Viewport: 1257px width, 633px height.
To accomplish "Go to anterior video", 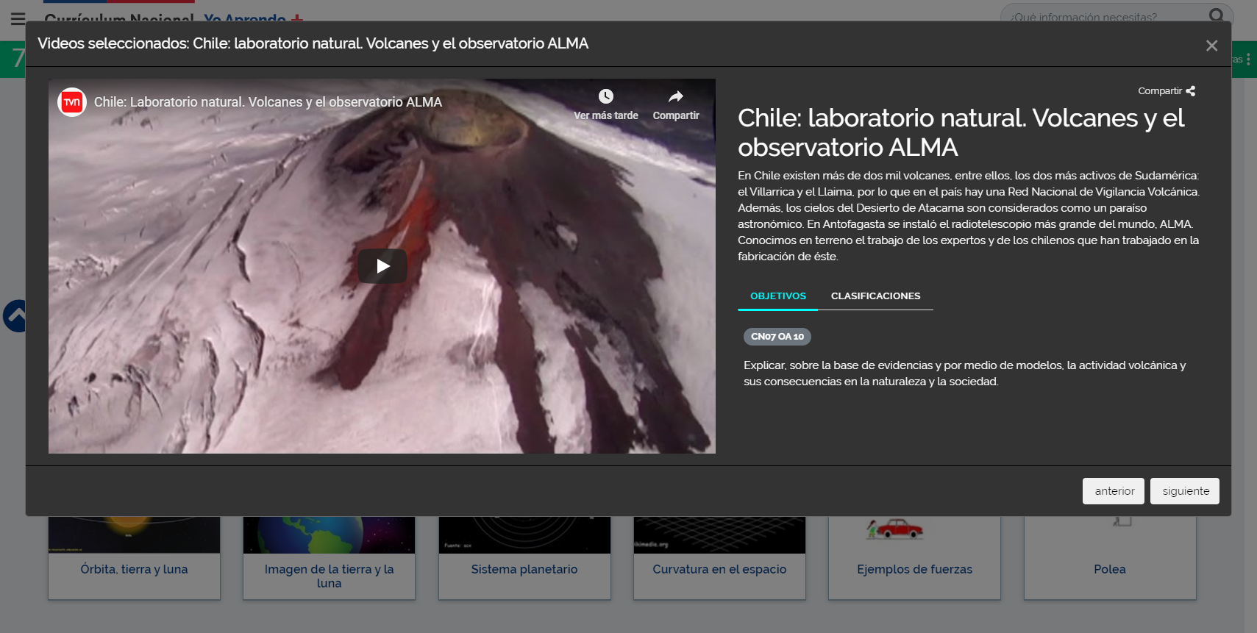I will click(x=1114, y=491).
